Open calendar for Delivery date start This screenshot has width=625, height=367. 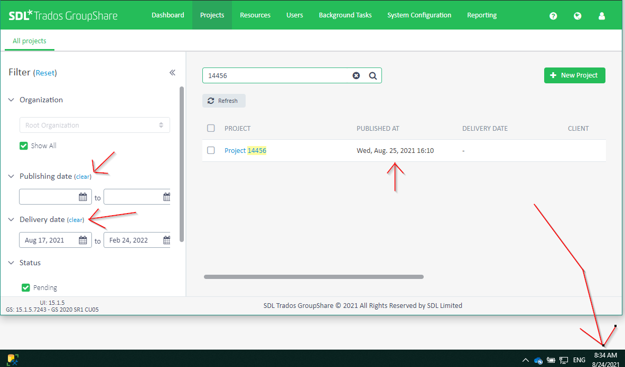(83, 240)
